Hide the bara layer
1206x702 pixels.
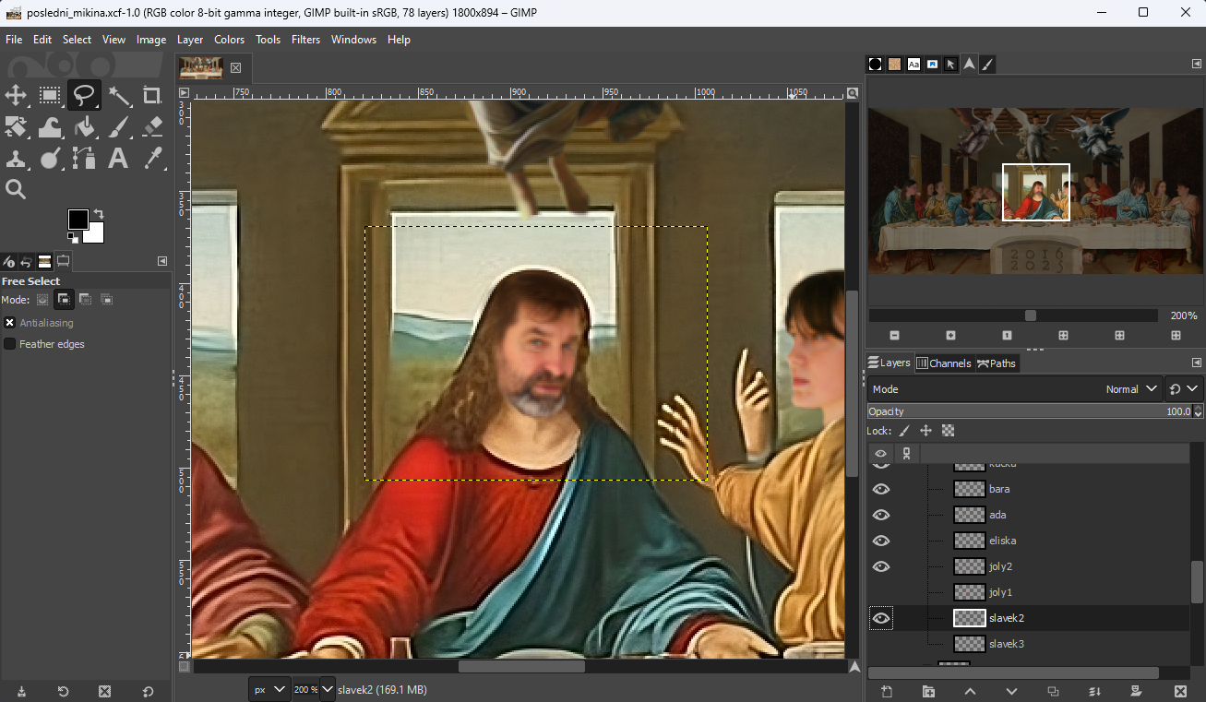[x=881, y=489]
